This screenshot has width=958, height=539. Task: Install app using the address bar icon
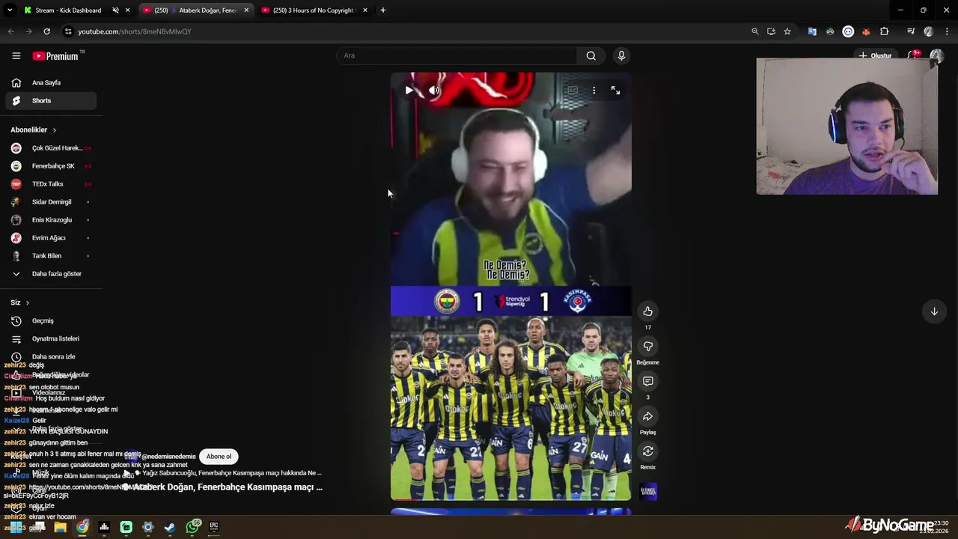771,31
